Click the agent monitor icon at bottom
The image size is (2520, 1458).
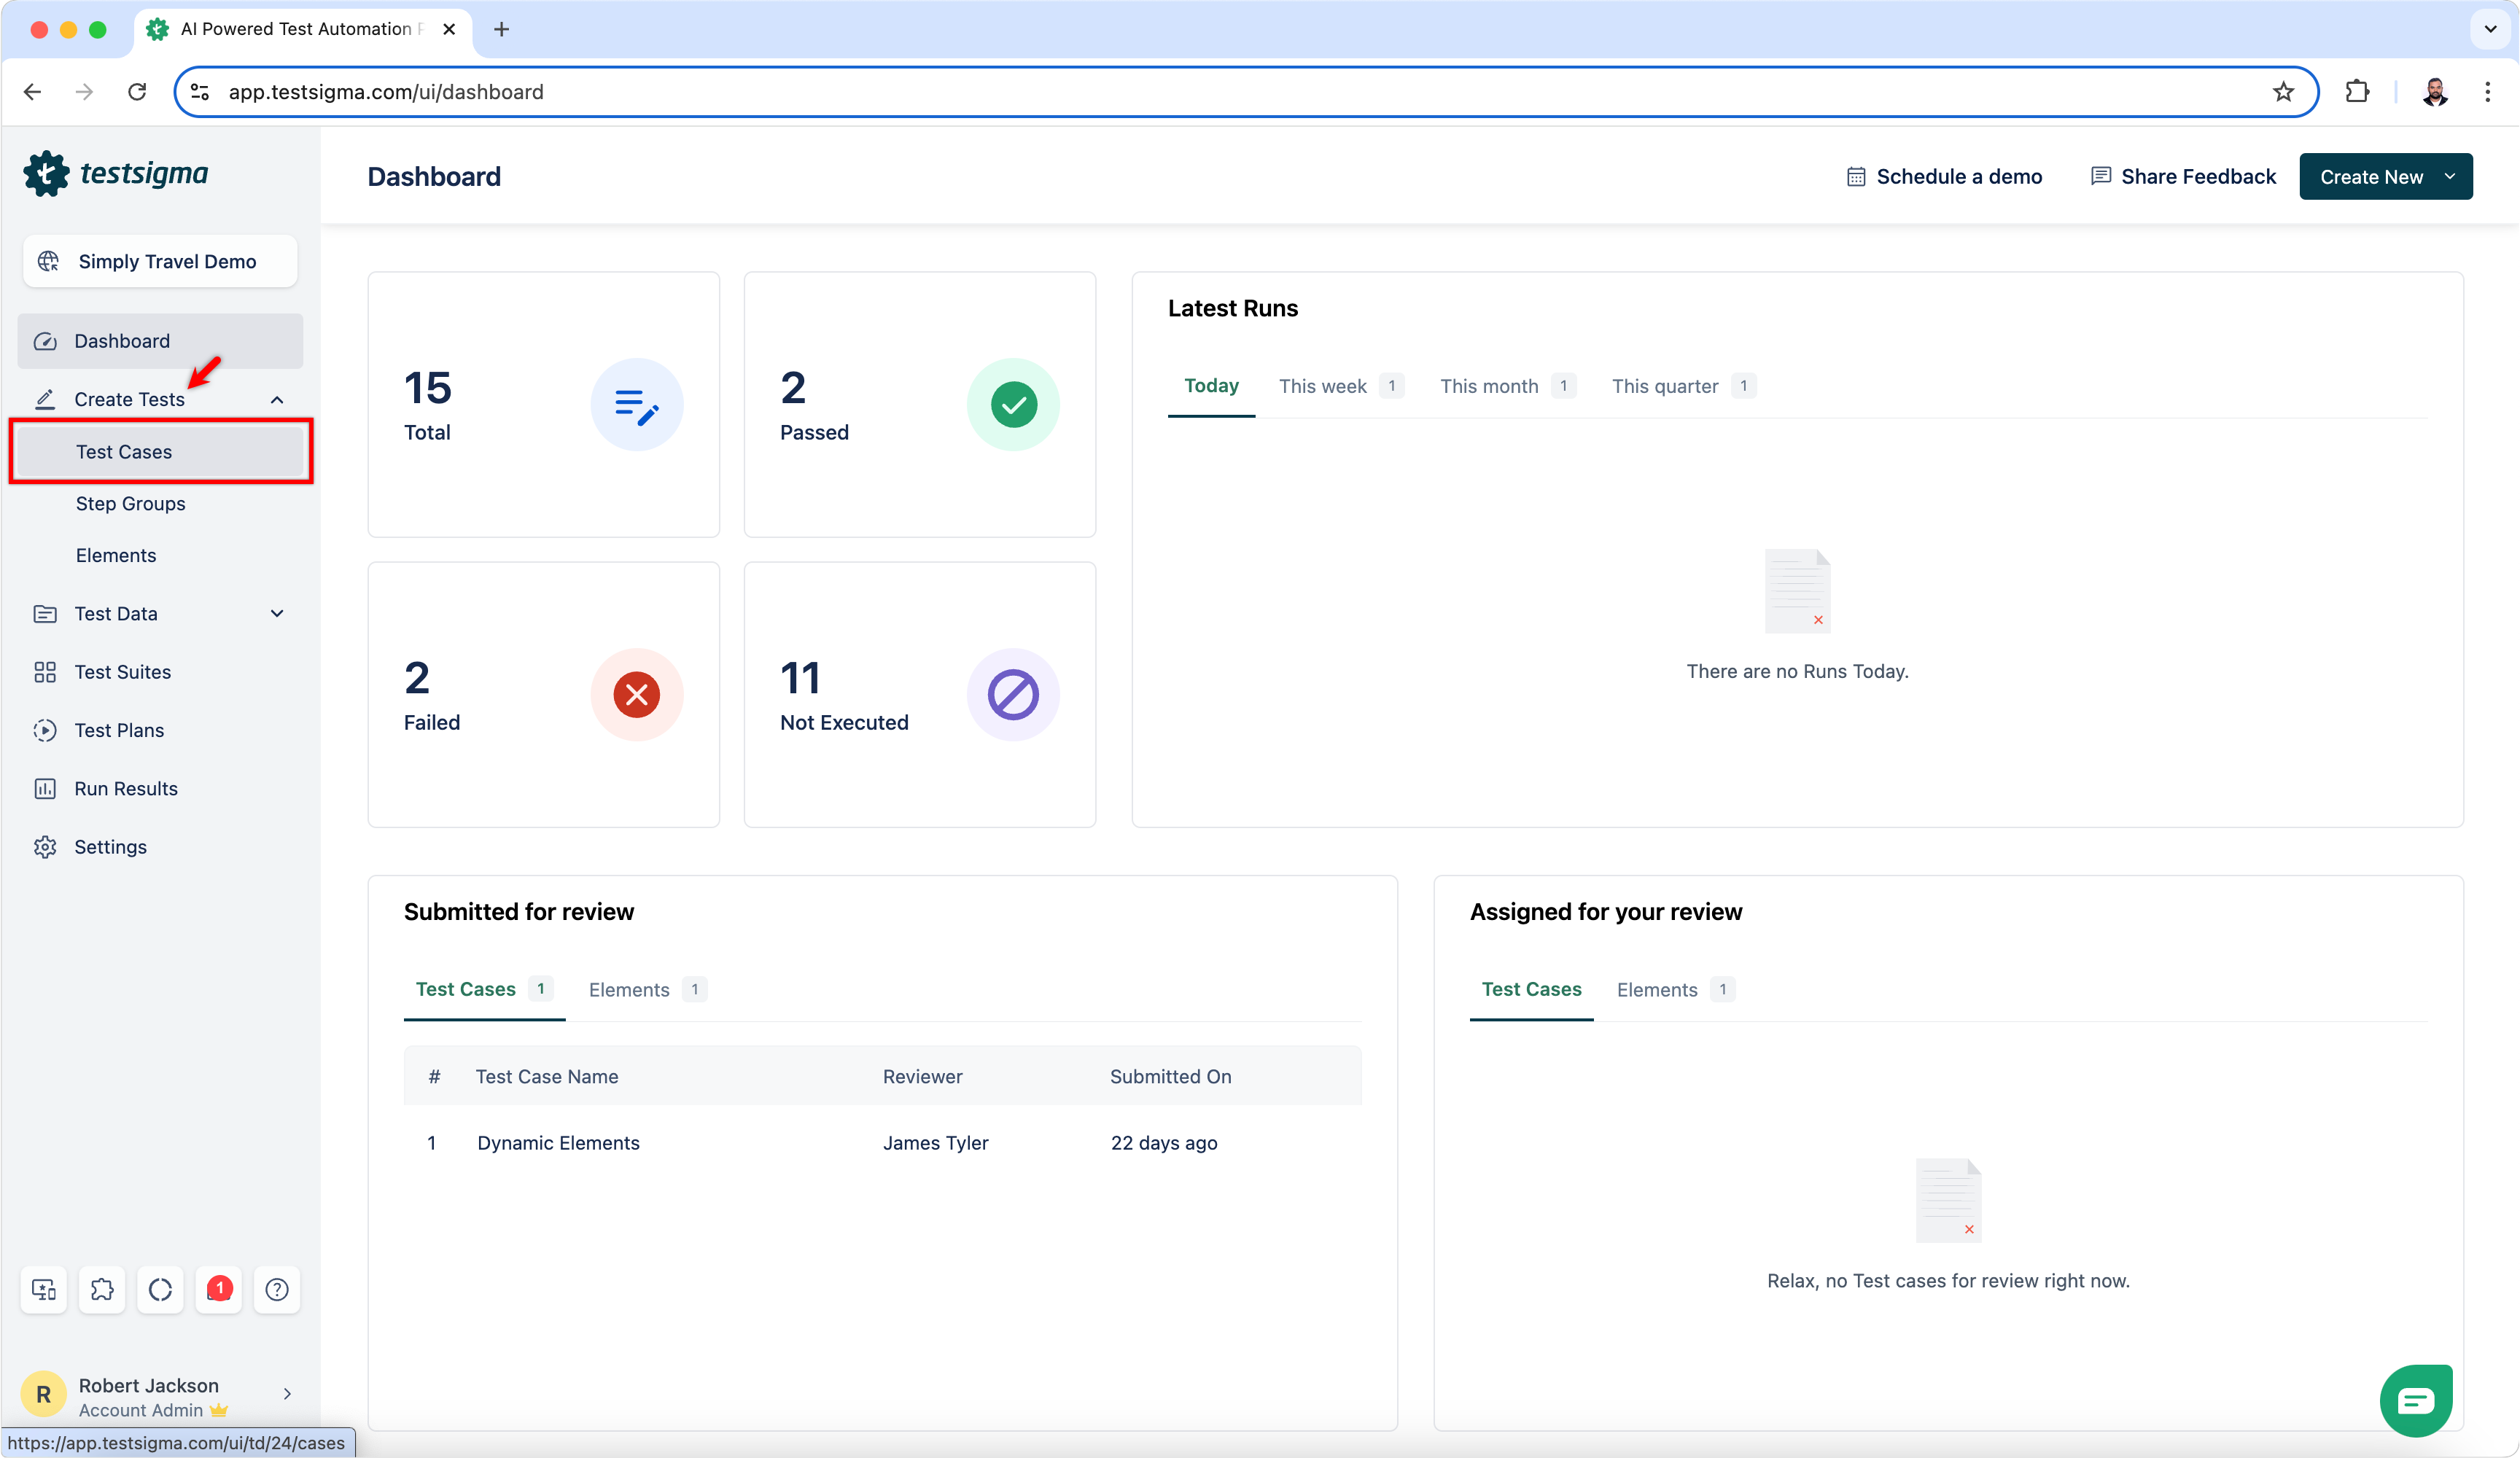(x=44, y=1290)
